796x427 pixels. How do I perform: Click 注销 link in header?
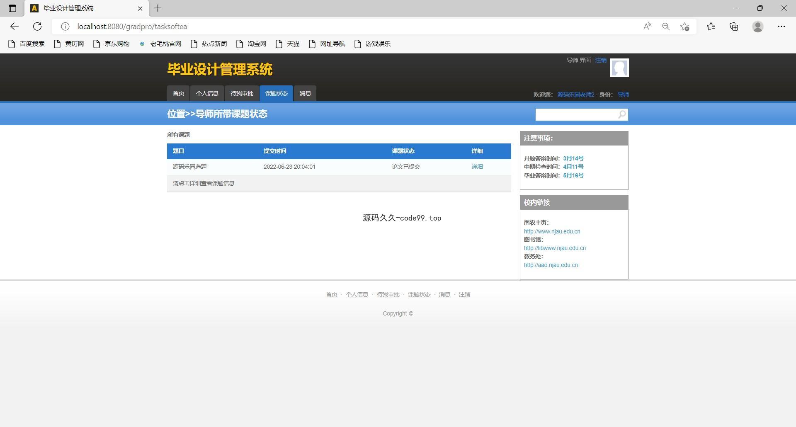[601, 61]
